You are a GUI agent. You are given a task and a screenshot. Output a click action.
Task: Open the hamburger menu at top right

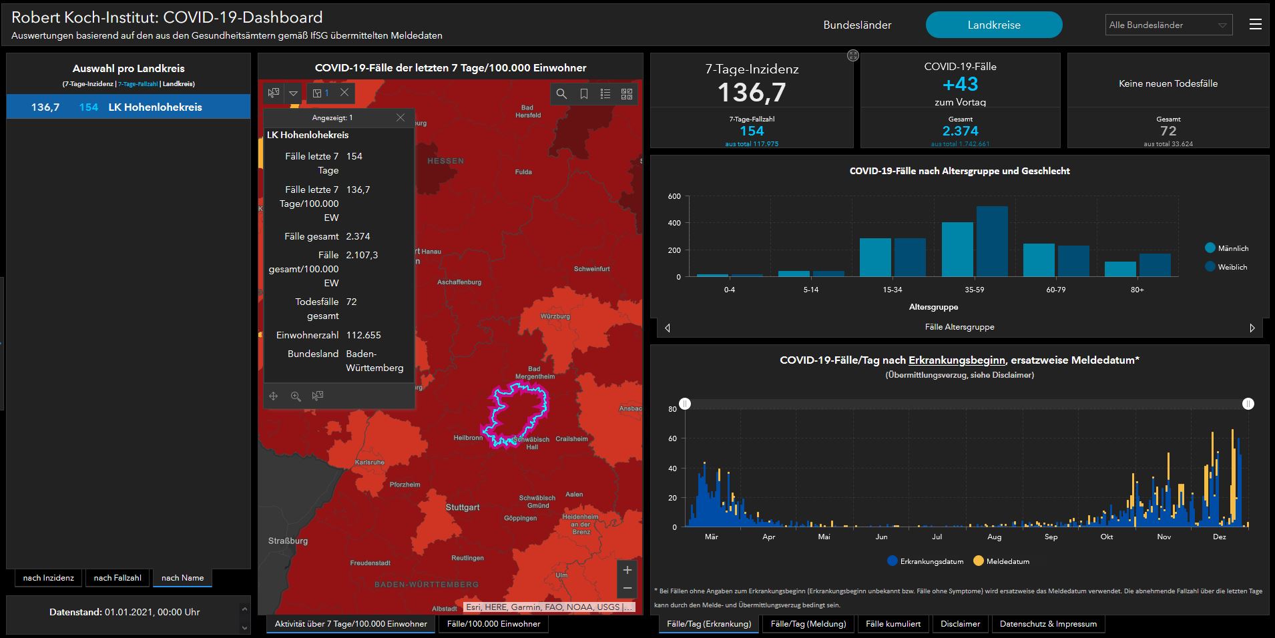coord(1255,25)
